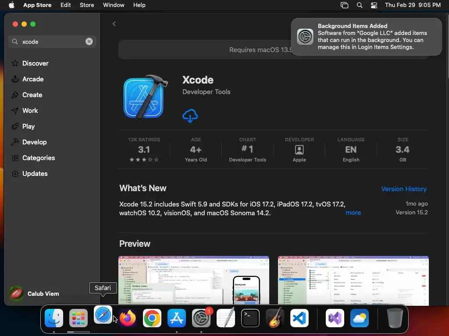This screenshot has width=449, height=336.
Task: Go back using the back chevron
Action: tap(114, 24)
